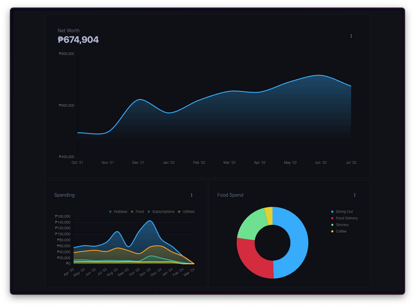This screenshot has height=307, width=415.
Task: Click the green Grocery donut segment
Action: click(x=252, y=225)
